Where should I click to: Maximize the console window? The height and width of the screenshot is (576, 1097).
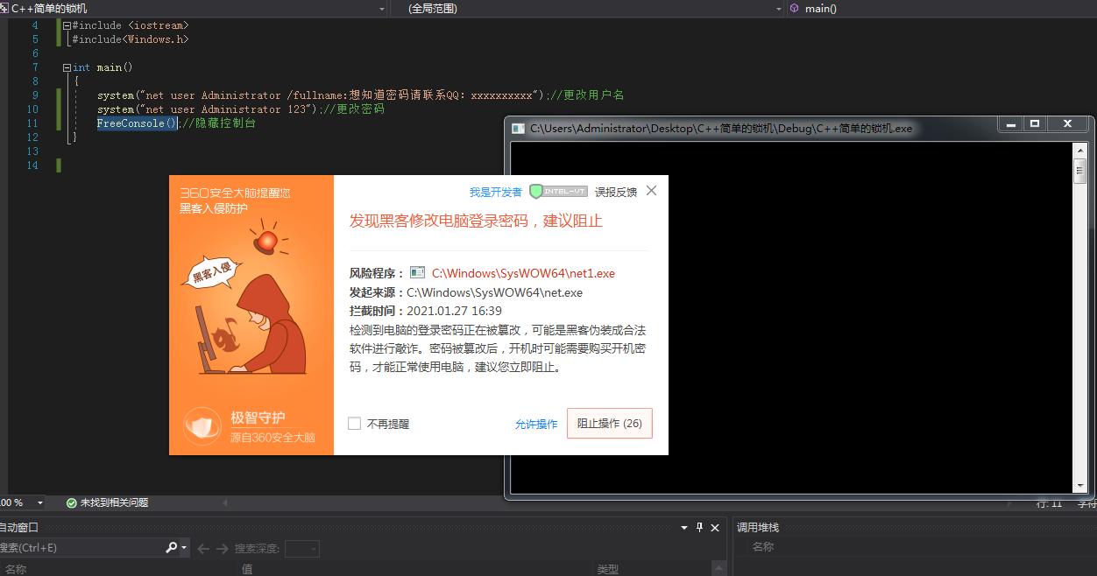tap(1035, 124)
